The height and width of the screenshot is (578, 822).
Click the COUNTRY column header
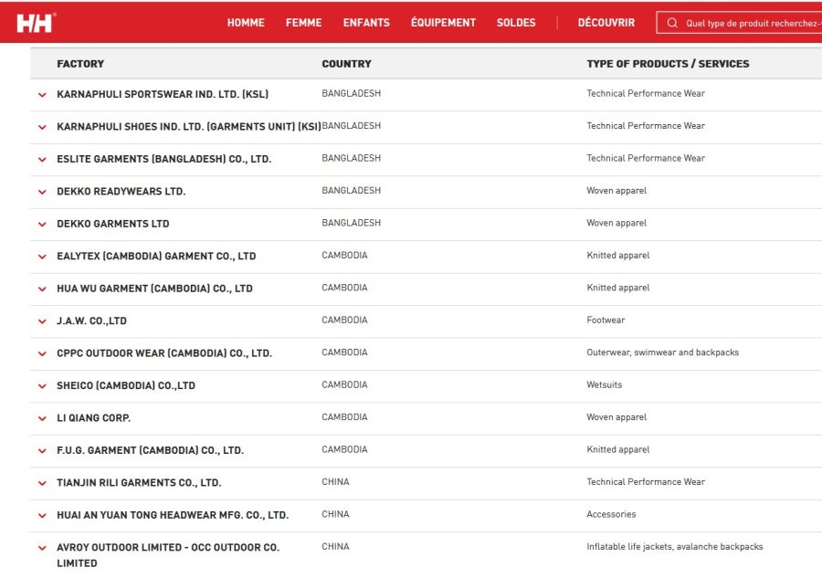[x=346, y=64]
